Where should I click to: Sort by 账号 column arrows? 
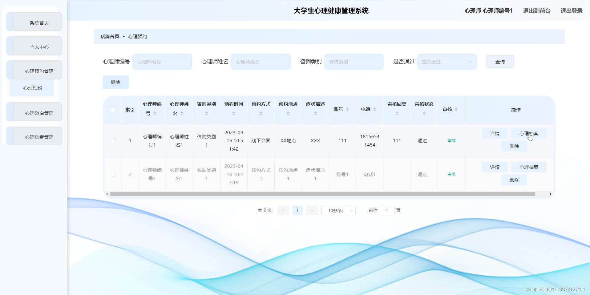tap(347, 109)
